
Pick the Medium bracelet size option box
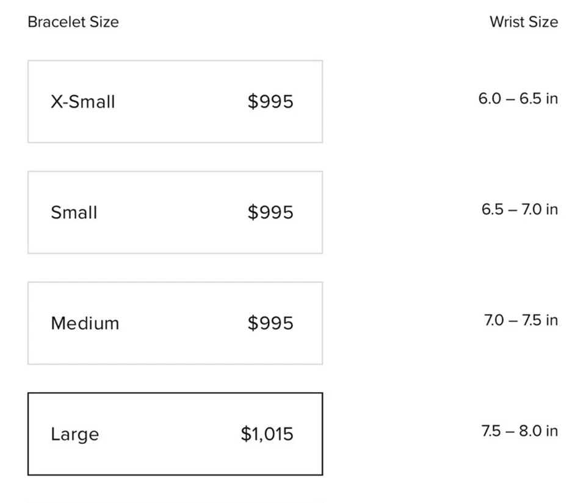[175, 323]
